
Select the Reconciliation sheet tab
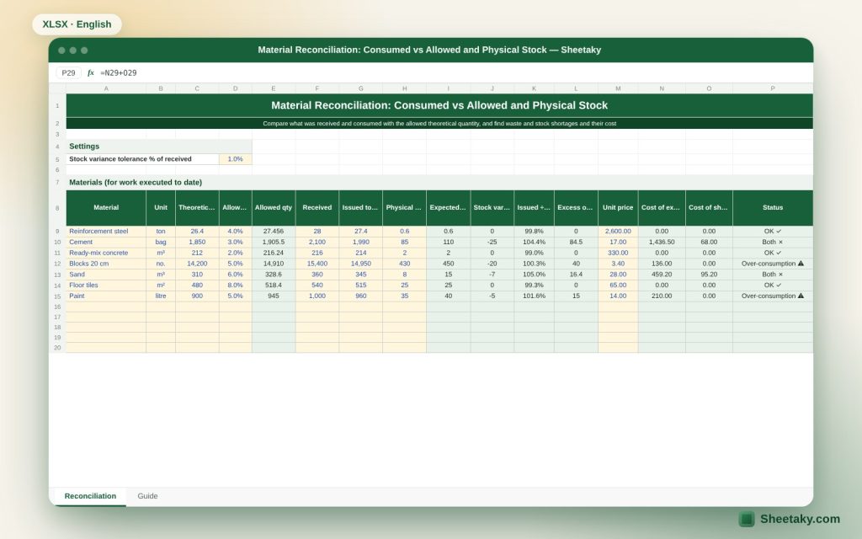pyautogui.click(x=90, y=496)
